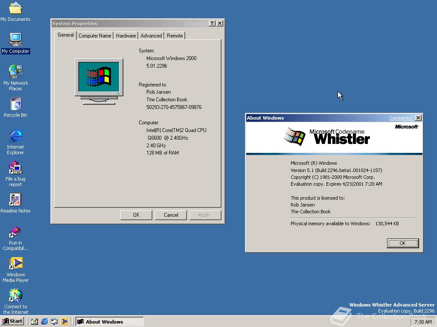Close the System Properties window
Screen dimensions: 437x327
(x=220, y=23)
